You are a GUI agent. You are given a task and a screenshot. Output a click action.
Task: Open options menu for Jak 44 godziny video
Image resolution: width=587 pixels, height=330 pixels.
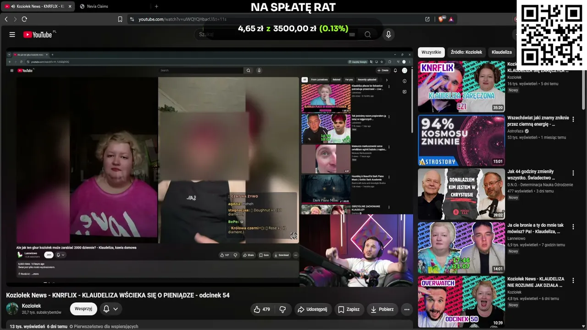573,173
